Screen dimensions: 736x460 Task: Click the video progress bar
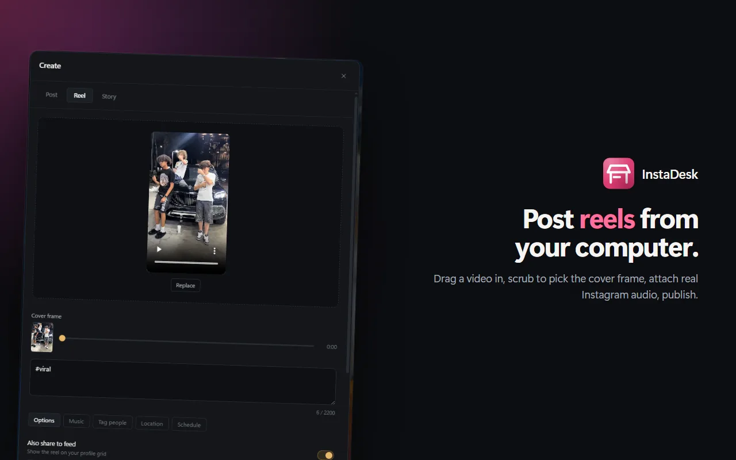[186, 263]
